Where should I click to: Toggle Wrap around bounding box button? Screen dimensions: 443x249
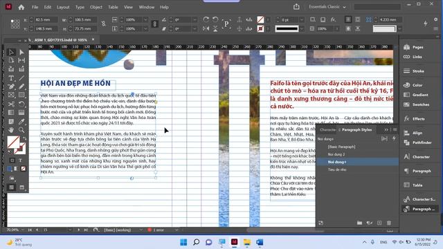[358, 19]
